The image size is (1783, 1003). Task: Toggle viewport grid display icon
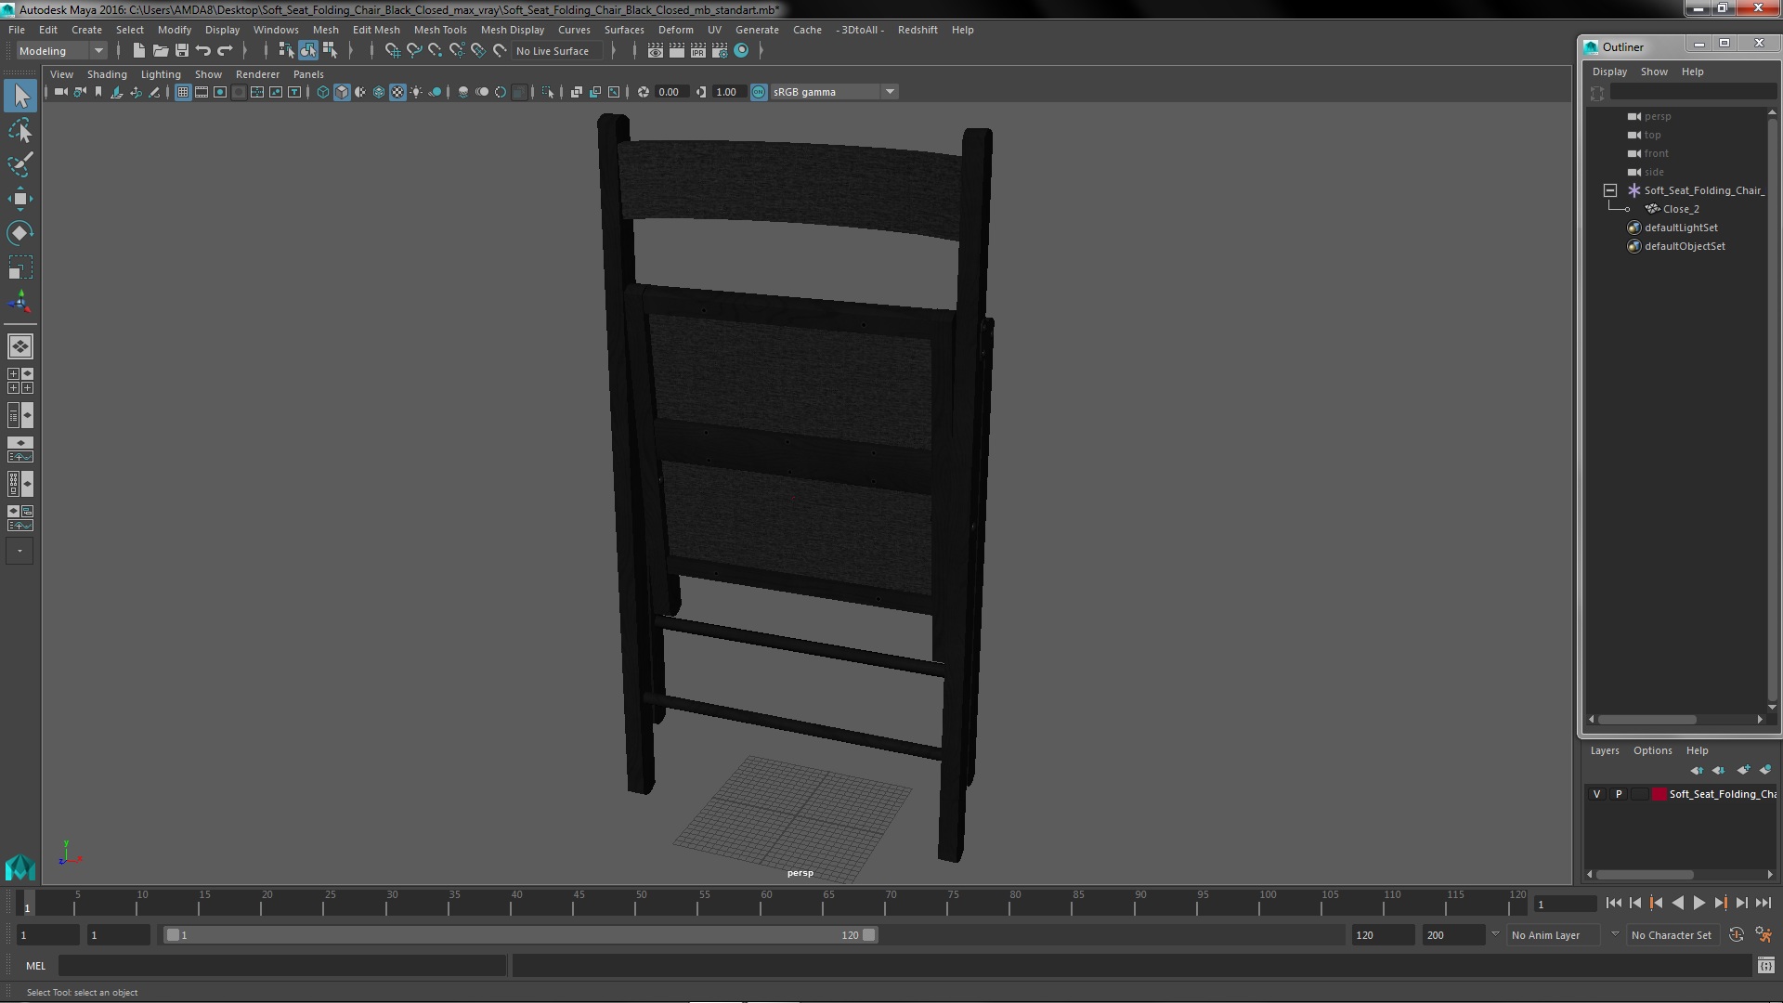click(x=183, y=92)
